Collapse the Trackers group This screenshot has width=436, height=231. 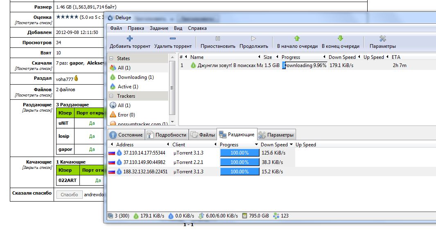[x=111, y=96]
